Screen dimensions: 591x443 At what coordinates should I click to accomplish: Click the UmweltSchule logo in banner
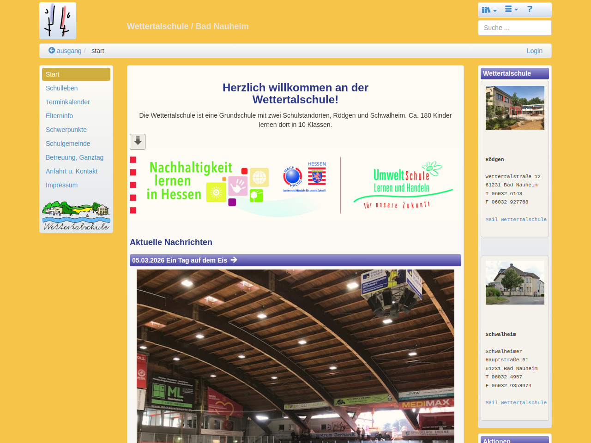point(402,185)
